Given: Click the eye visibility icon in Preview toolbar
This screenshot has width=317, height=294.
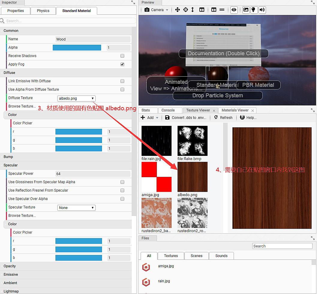Looking at the screenshot, I should (x=234, y=10).
